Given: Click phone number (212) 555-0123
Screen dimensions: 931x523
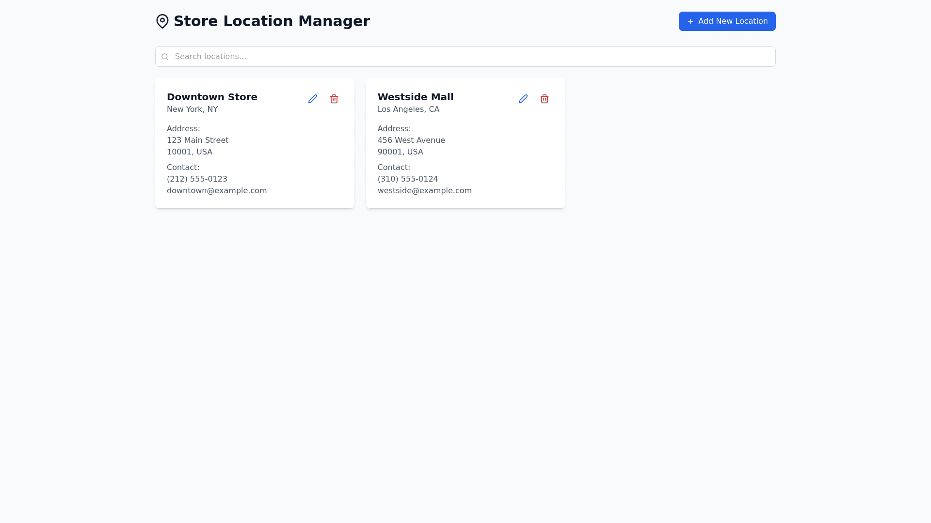Looking at the screenshot, I should (x=197, y=179).
